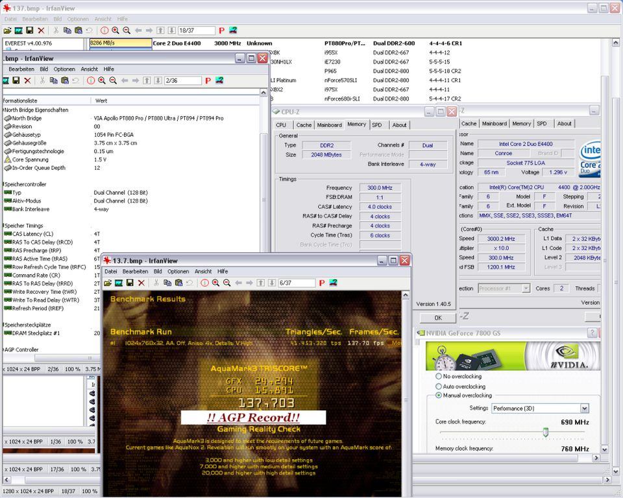Go to next image in 13.7.bmp window toolbar
This screenshot has height=498, width=623.
[249, 283]
